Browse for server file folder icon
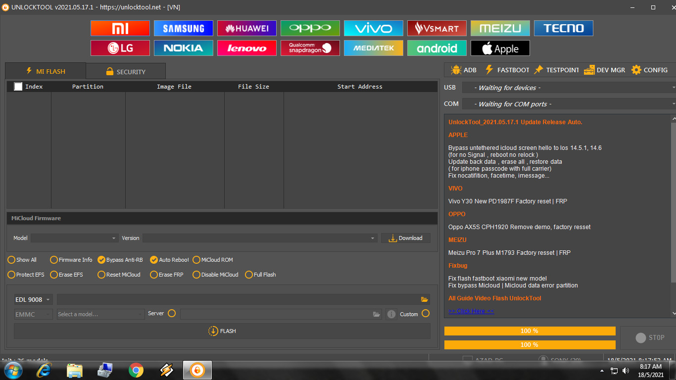The width and height of the screenshot is (676, 380). click(x=377, y=314)
